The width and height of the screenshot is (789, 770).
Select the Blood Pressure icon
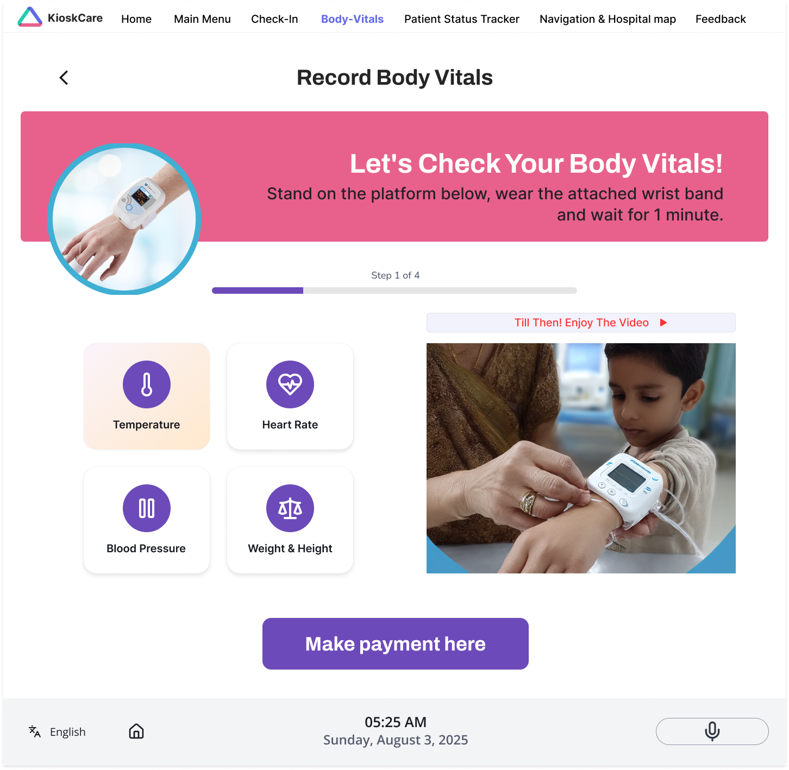[147, 508]
